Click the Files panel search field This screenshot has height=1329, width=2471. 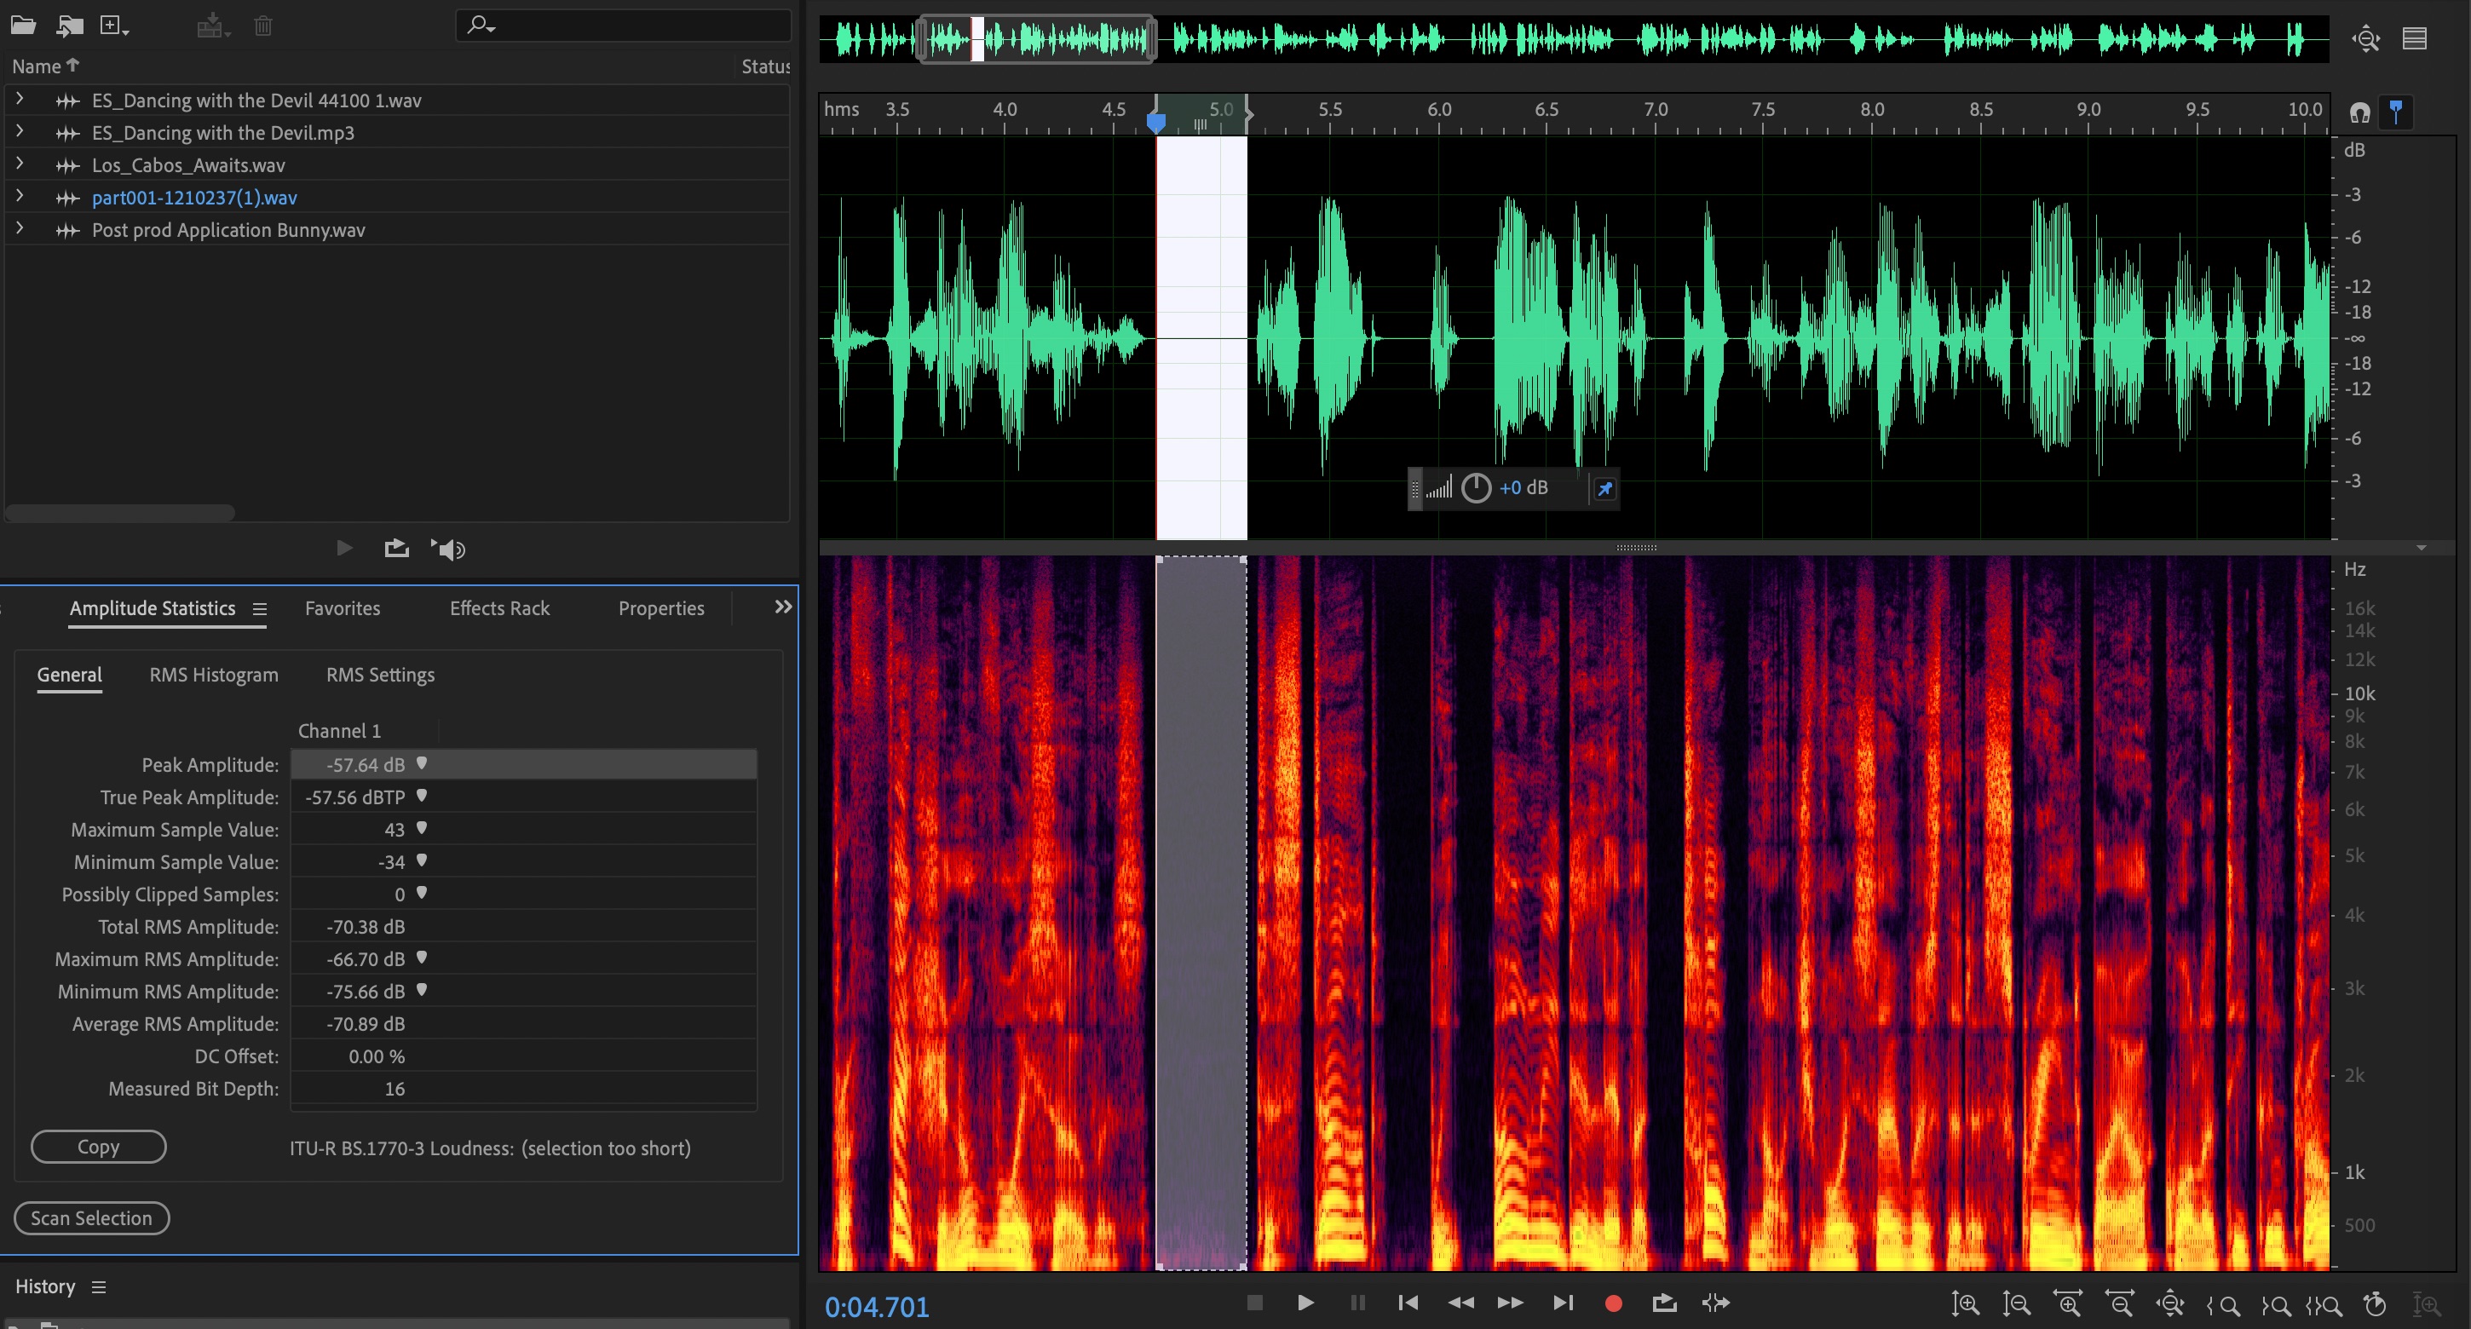point(633,26)
